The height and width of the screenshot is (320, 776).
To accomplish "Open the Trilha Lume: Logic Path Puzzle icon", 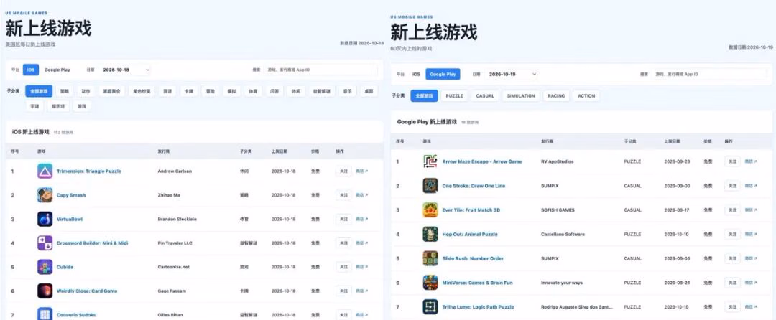I will click(x=430, y=306).
